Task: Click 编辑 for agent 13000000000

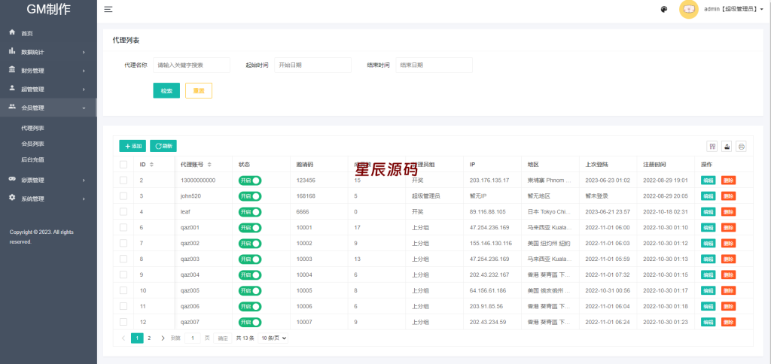Action: (708, 180)
